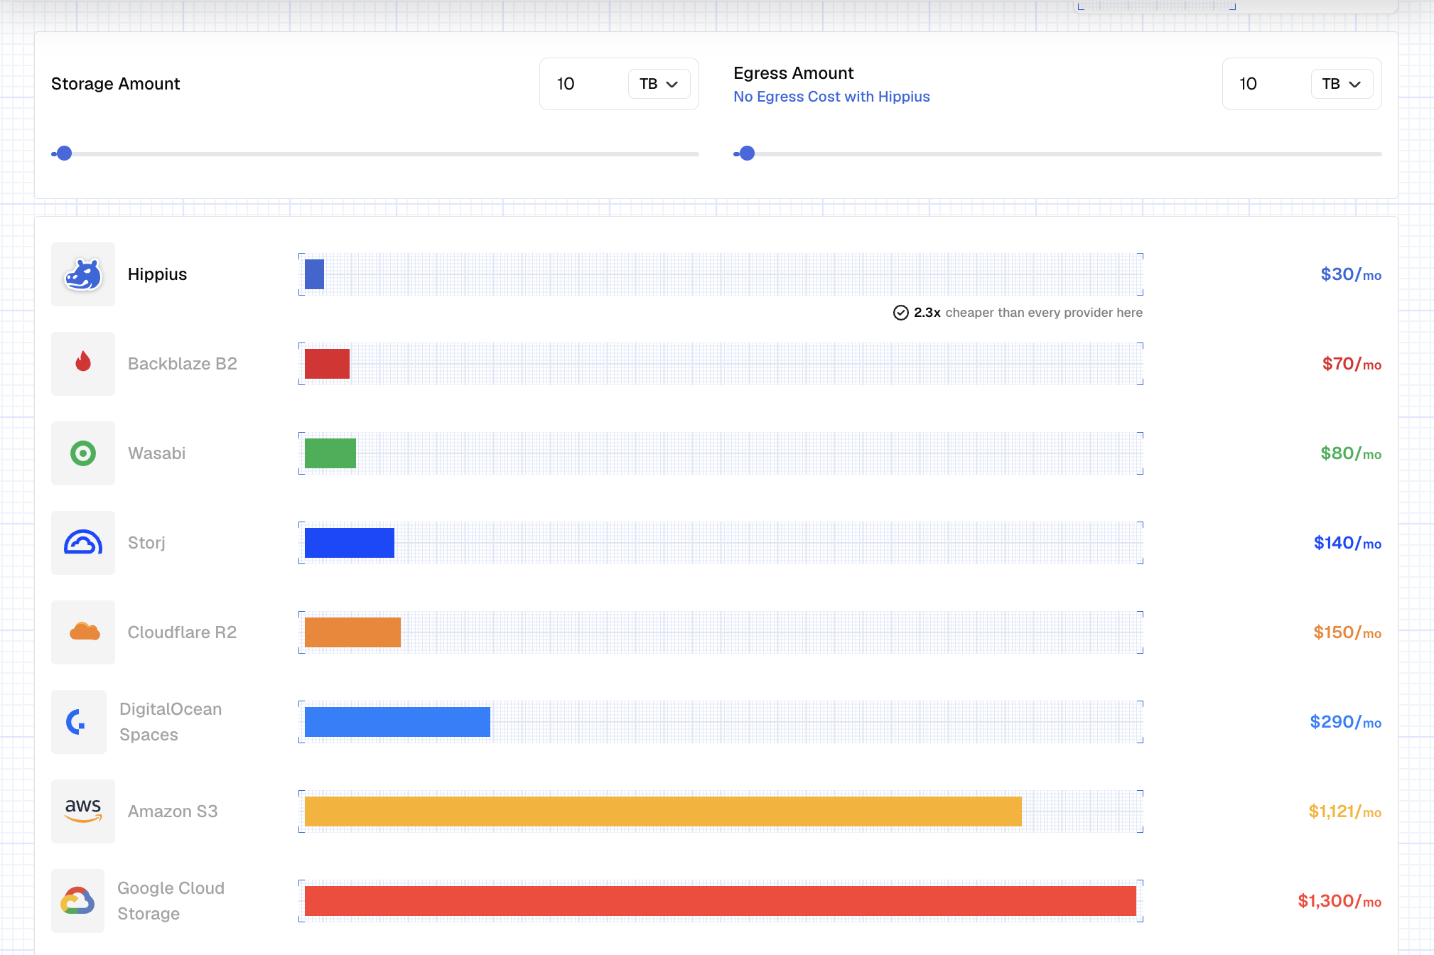
Task: Click the Cloudflare R2 orange cost bar
Action: (352, 632)
